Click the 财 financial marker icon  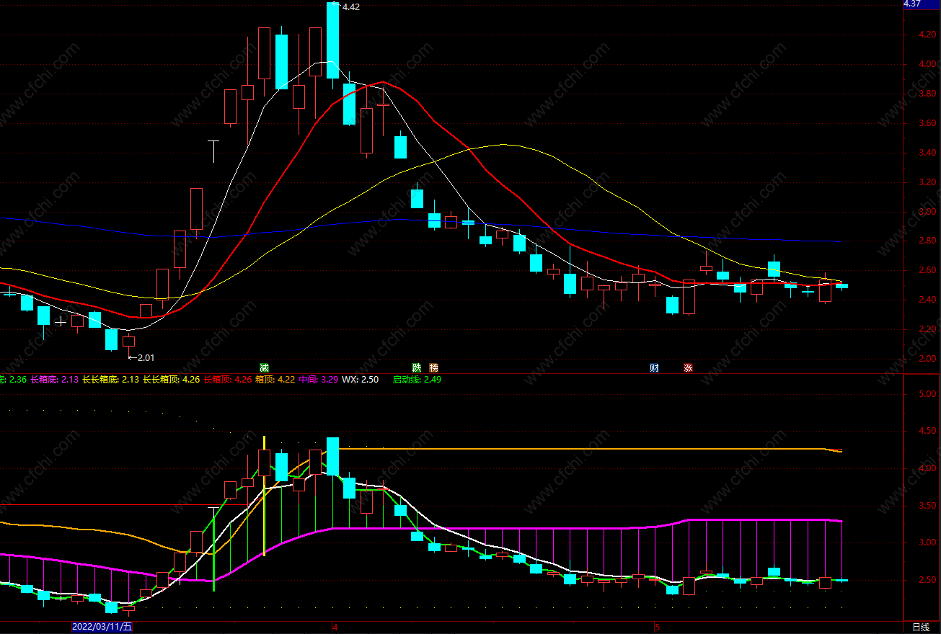click(654, 367)
